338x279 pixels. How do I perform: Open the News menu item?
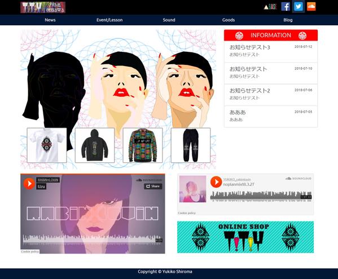50,20
